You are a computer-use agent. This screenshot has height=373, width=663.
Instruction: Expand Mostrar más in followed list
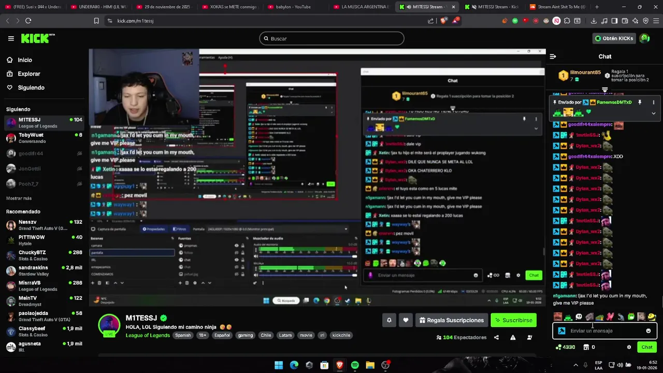click(x=19, y=198)
